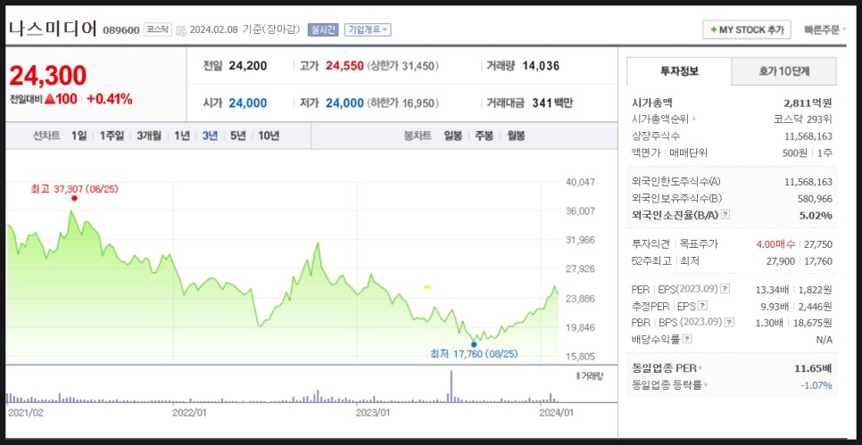Click the help icon next to 배당수익률
The image size is (862, 445).
(687, 340)
